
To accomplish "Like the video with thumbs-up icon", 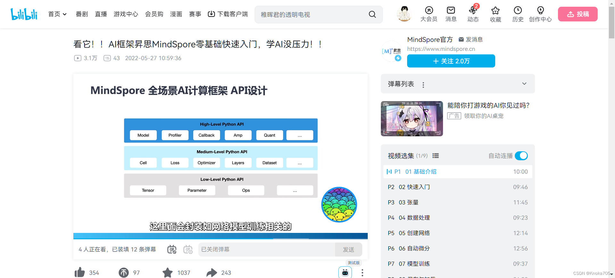I will point(80,273).
